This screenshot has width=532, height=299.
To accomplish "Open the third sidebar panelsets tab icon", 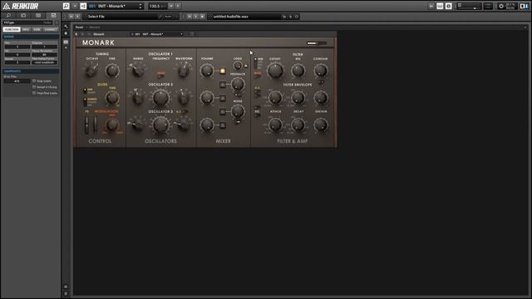I will pyautogui.click(x=38, y=15).
